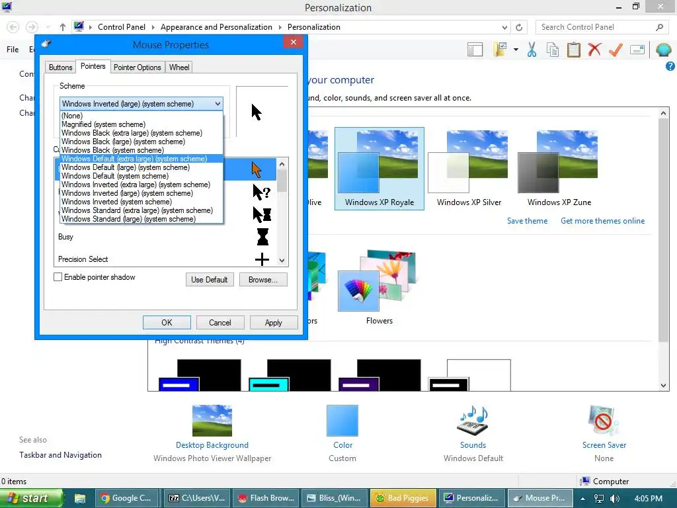Image resolution: width=677 pixels, height=508 pixels.
Task: Click the Apply button
Action: click(273, 323)
